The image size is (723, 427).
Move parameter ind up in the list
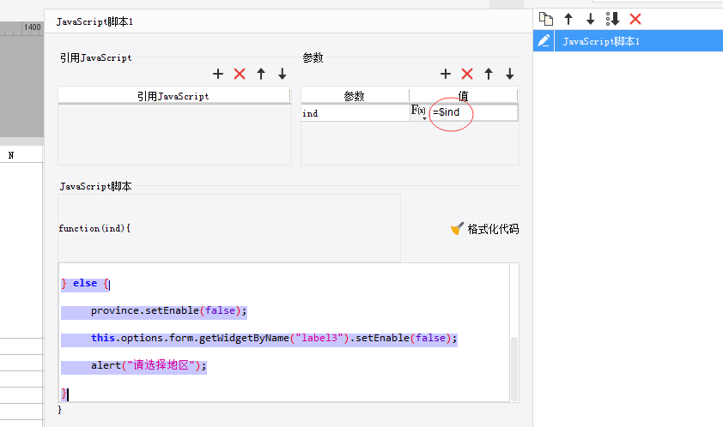pos(489,74)
